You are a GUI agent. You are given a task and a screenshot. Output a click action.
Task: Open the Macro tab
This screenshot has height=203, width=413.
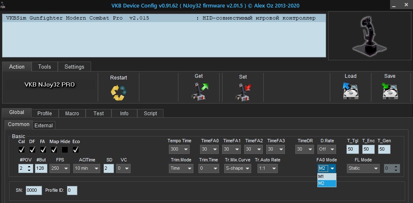(x=72, y=114)
